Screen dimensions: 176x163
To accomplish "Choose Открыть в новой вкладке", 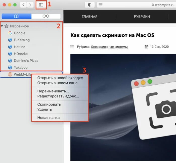I will [60, 78].
